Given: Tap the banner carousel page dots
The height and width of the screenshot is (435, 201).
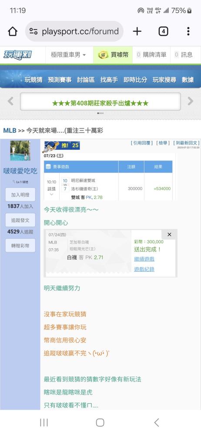Looking at the screenshot, I should (x=100, y=113).
